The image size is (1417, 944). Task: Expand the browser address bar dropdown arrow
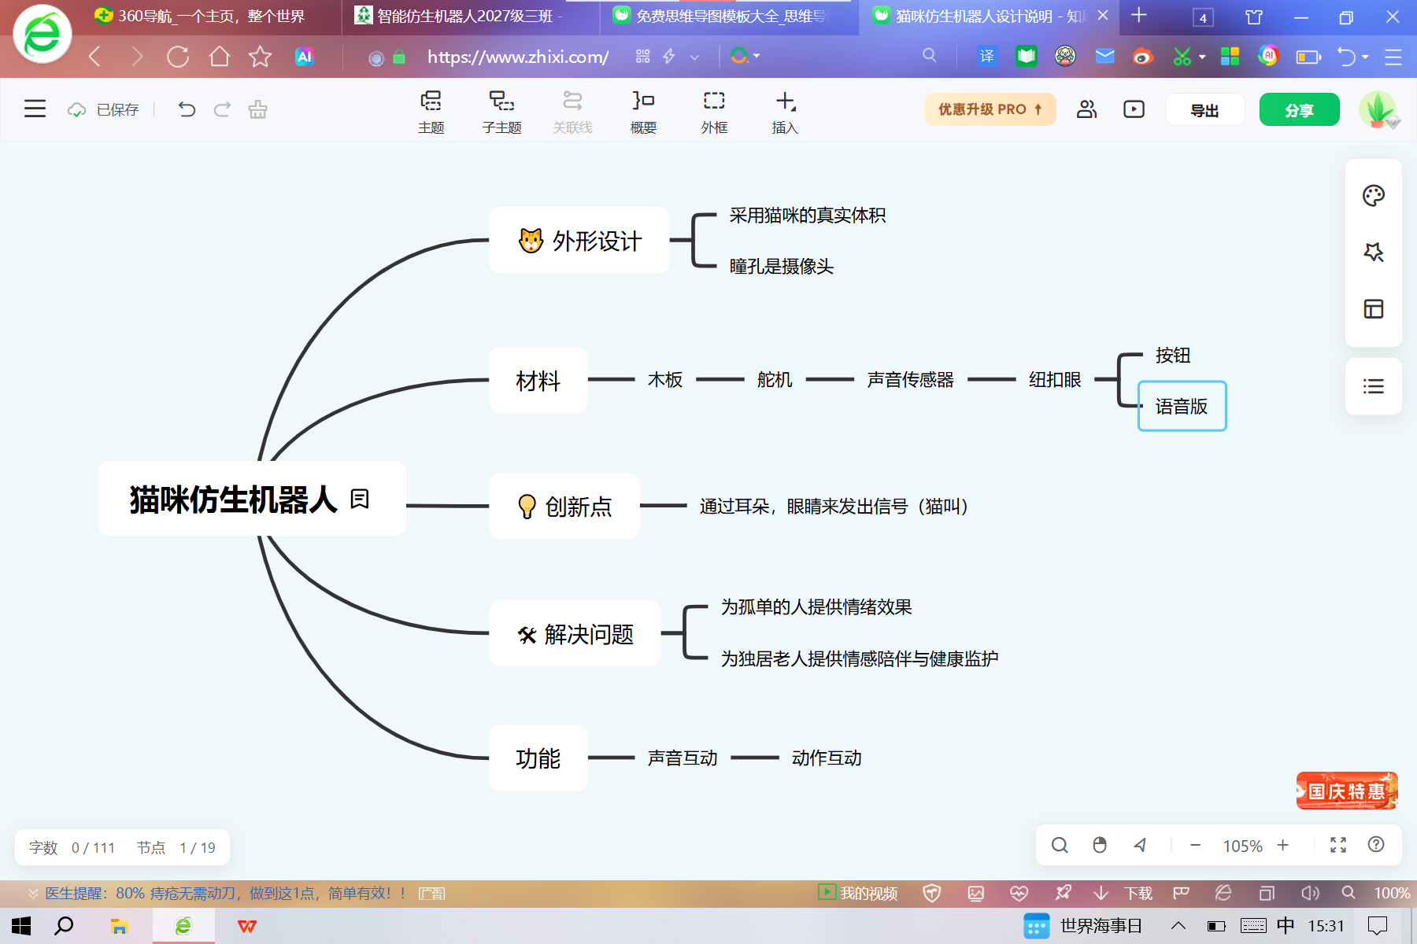point(694,57)
